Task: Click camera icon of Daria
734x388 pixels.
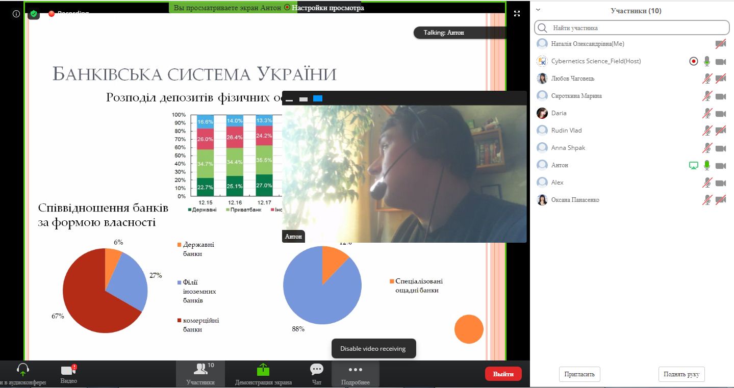Action: click(720, 114)
